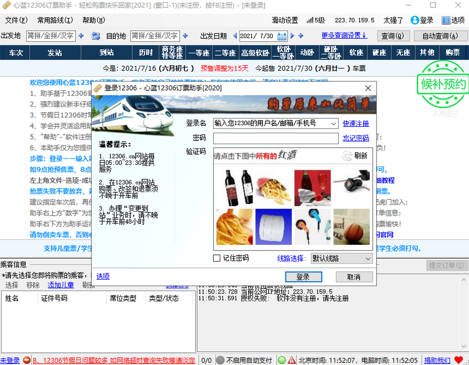Click the plus icon beside 出发地 field
Viewport: 469px width, 365px height.
click(81, 35)
